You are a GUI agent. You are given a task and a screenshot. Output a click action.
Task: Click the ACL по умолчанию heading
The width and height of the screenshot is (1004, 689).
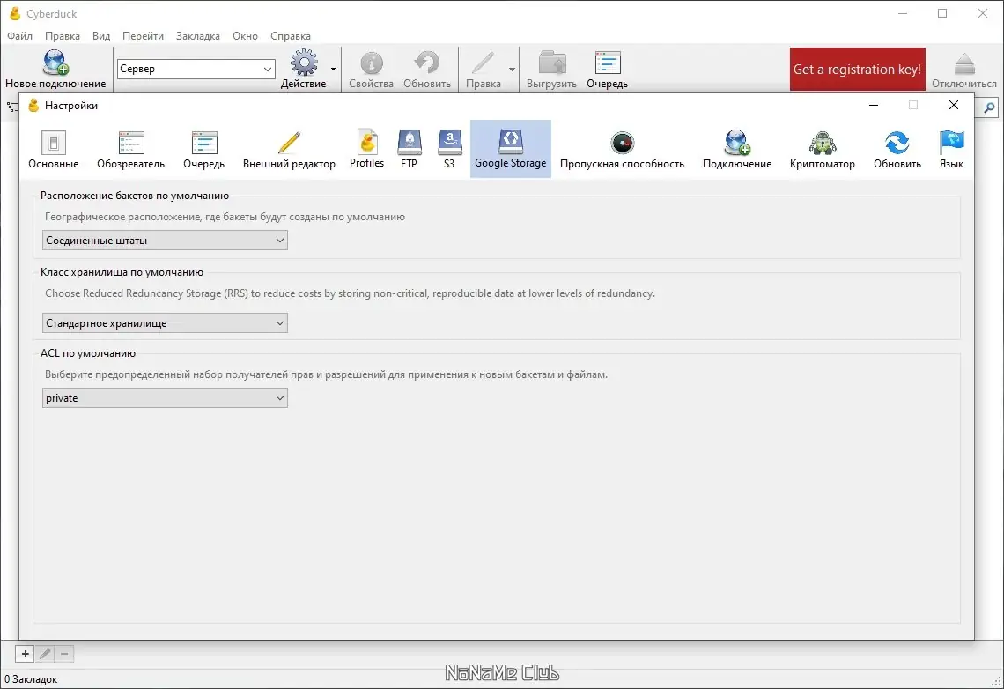[x=88, y=352]
